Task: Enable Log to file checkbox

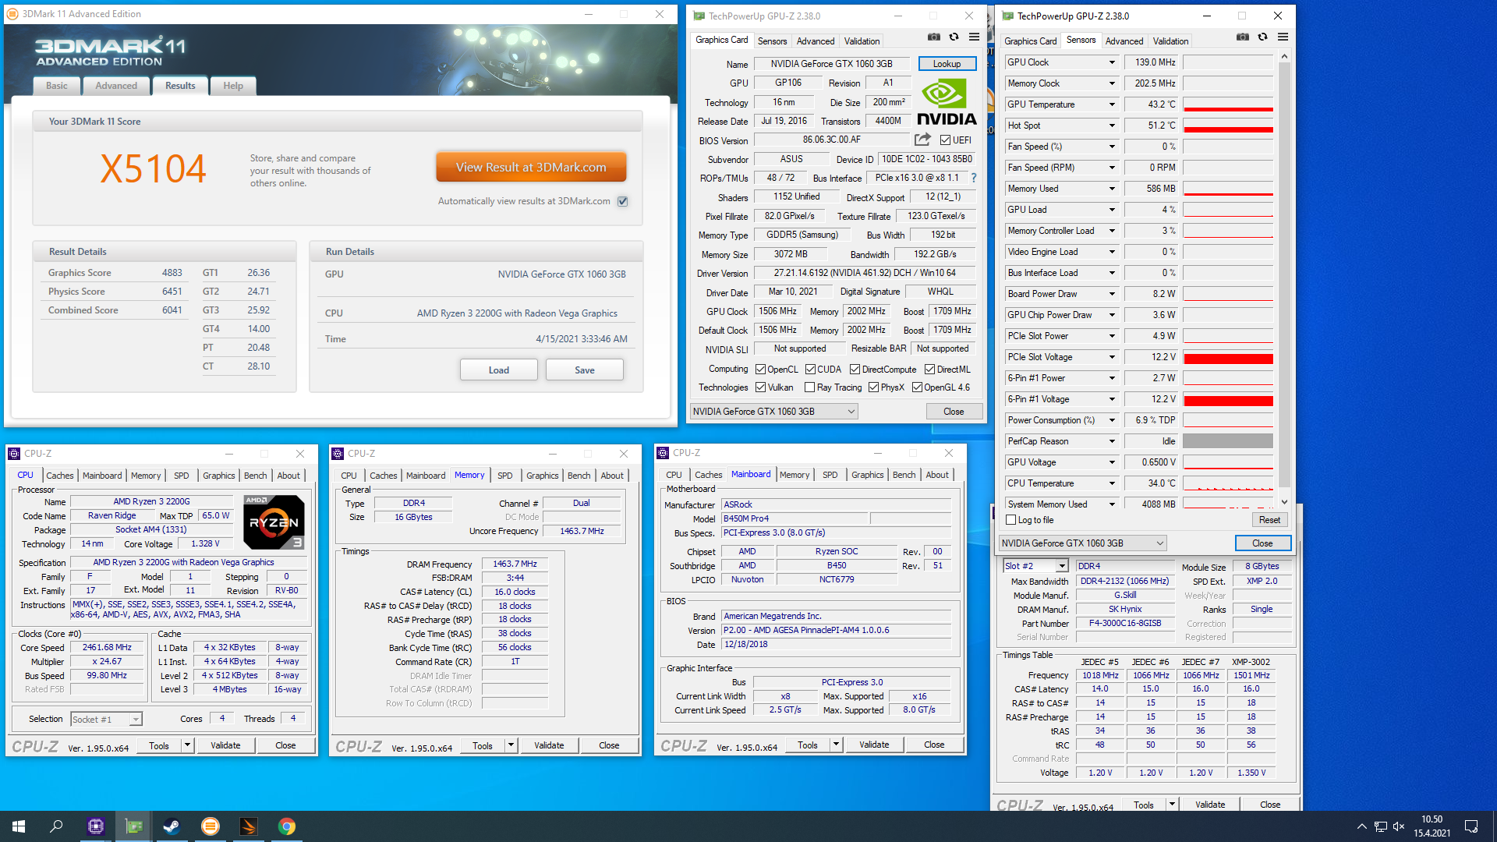Action: click(x=1011, y=520)
